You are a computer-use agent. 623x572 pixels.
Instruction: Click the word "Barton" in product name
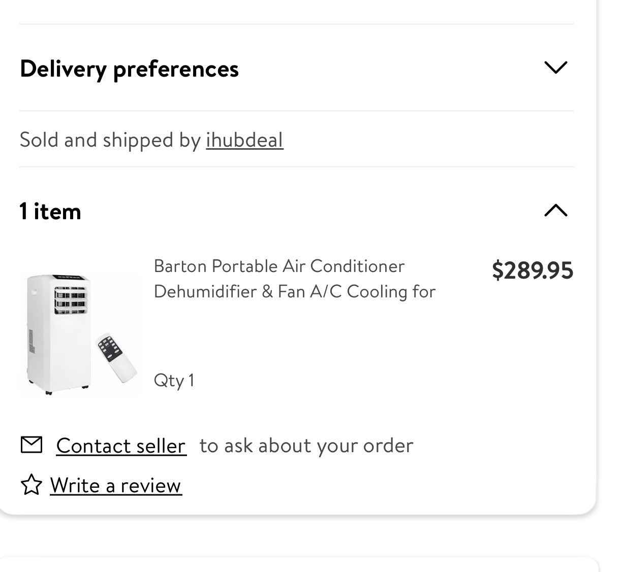(x=180, y=266)
